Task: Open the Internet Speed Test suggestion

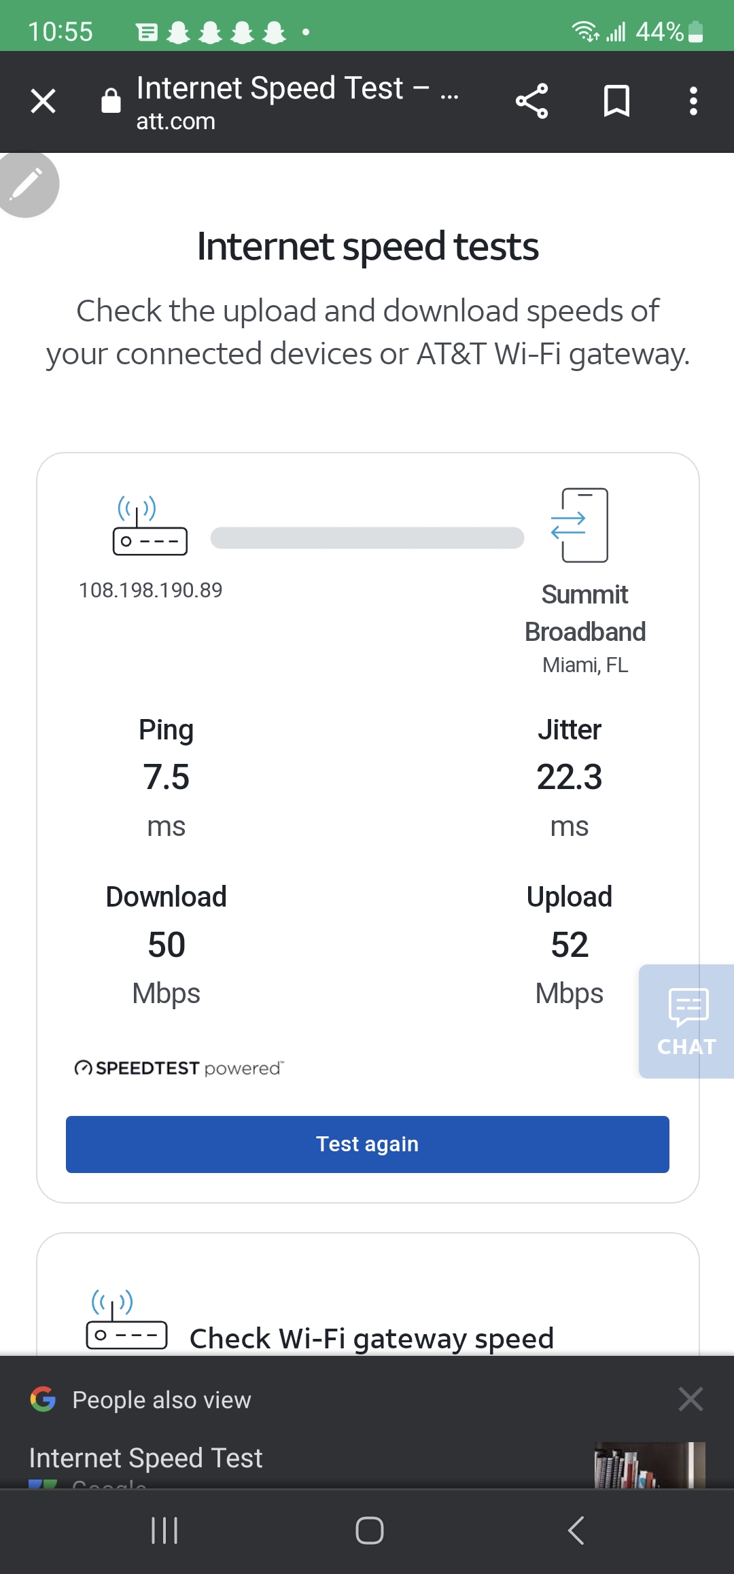Action: pyautogui.click(x=146, y=1458)
